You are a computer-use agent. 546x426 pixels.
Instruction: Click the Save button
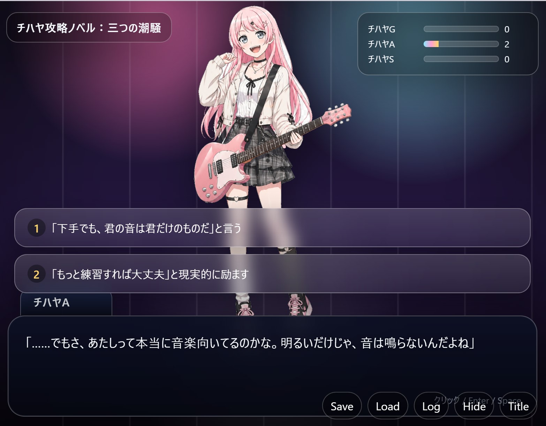(342, 406)
